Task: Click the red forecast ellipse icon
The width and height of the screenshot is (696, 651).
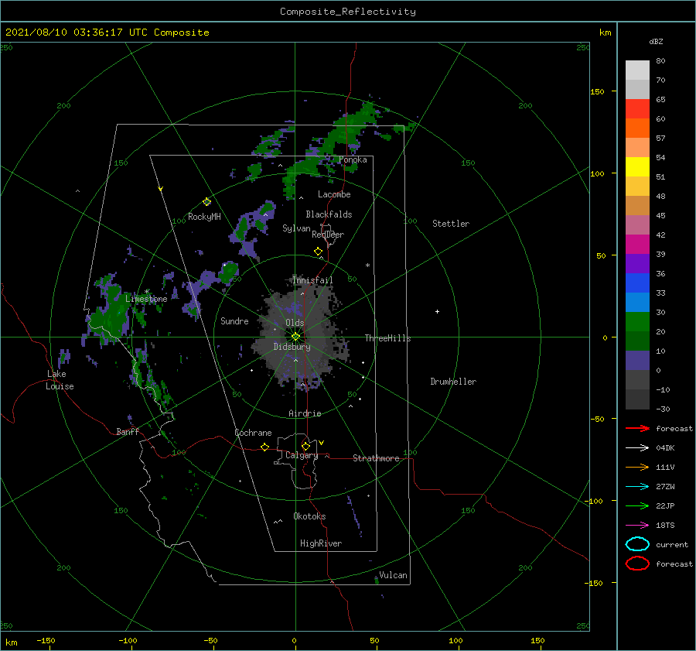Action: coord(637,564)
